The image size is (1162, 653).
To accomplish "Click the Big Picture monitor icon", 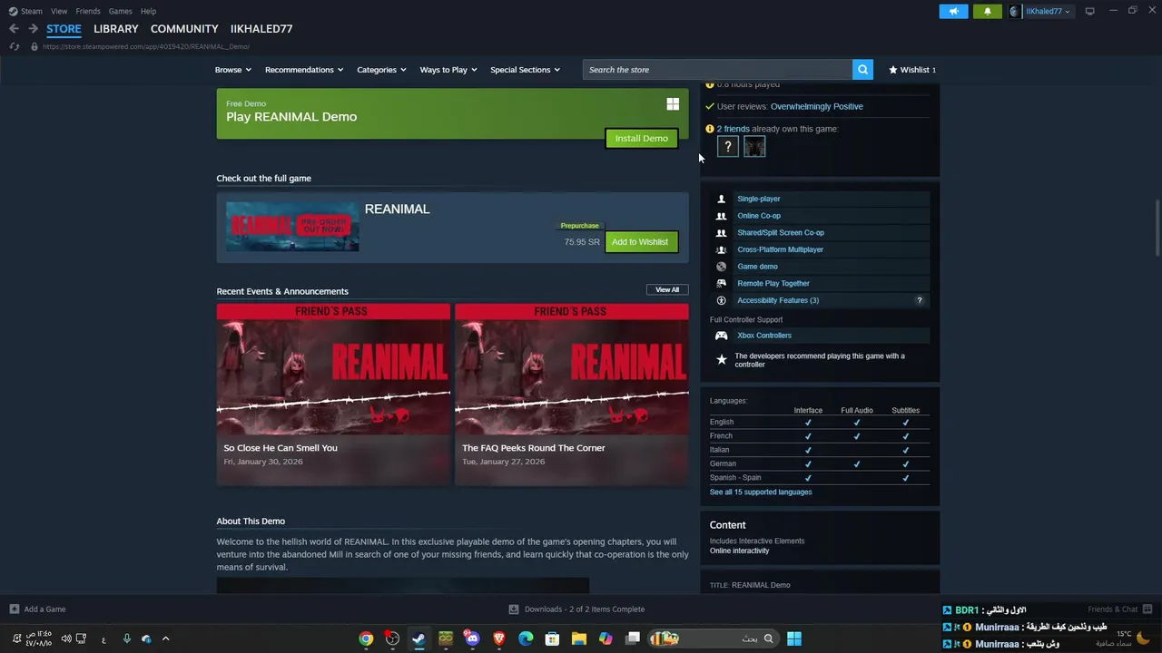I will click(1089, 11).
